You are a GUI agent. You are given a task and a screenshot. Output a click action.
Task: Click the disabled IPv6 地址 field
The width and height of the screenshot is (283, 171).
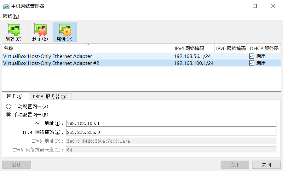coord(171,141)
